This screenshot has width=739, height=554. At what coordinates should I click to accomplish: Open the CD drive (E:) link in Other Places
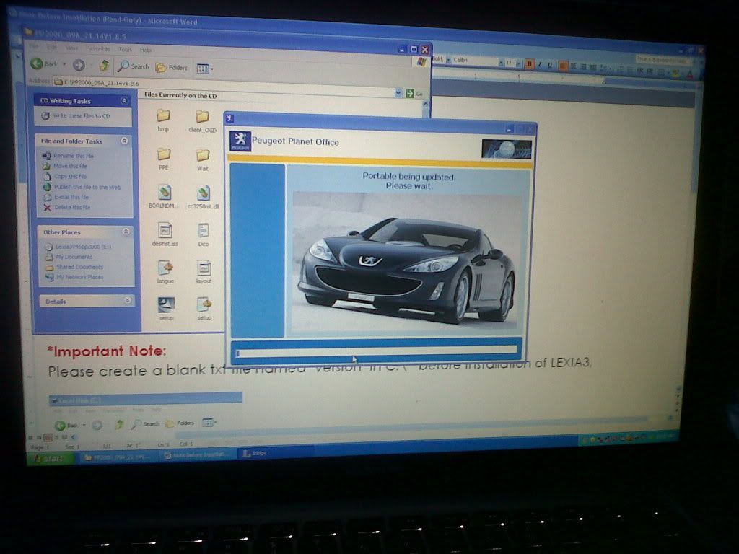pyautogui.click(x=78, y=247)
